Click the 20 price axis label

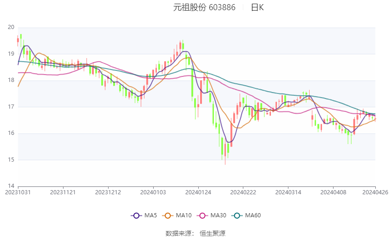(11, 27)
